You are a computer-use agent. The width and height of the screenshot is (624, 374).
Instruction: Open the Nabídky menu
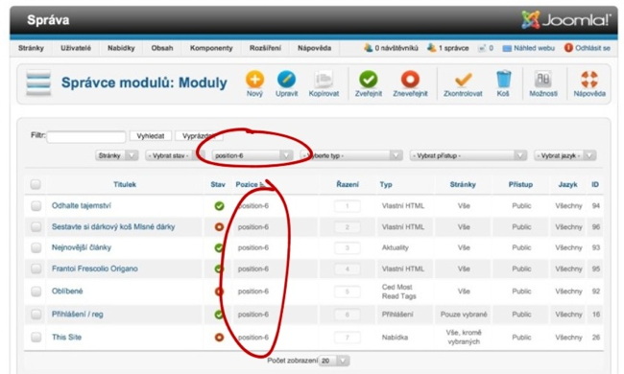(121, 48)
